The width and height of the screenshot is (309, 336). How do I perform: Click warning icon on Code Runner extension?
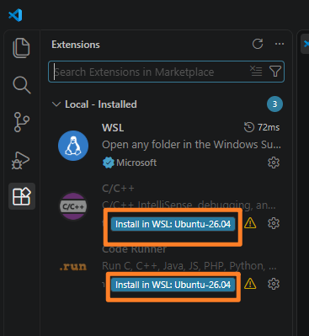tap(250, 284)
